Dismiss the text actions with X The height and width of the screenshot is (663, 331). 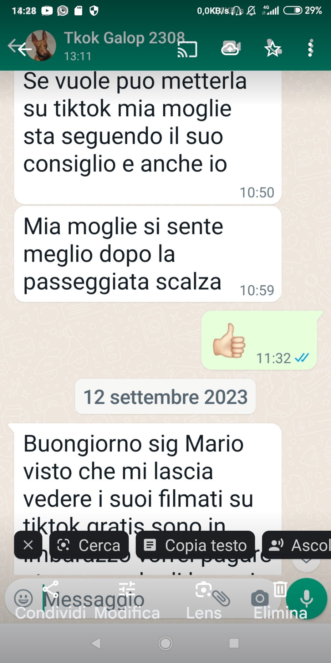(x=28, y=545)
